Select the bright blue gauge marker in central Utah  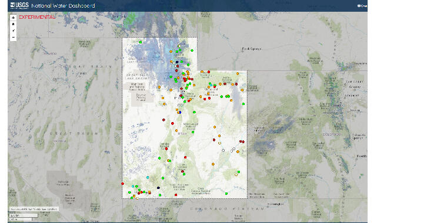click(x=180, y=112)
